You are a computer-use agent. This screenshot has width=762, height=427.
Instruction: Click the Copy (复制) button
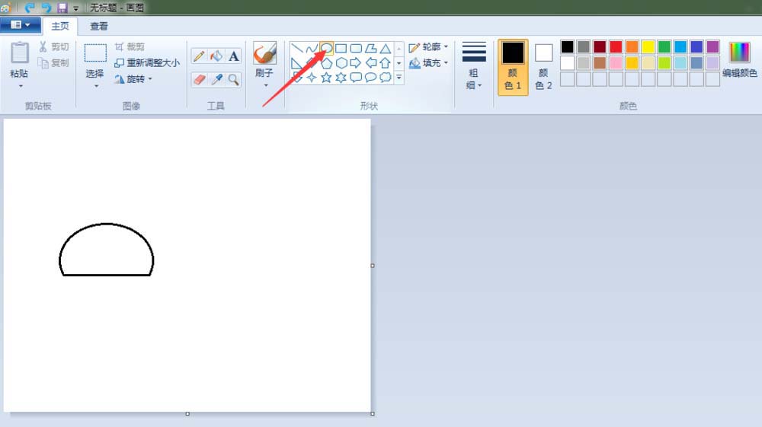click(x=54, y=62)
